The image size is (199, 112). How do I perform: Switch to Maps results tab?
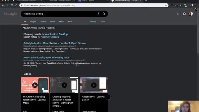pyautogui.click(x=62, y=22)
